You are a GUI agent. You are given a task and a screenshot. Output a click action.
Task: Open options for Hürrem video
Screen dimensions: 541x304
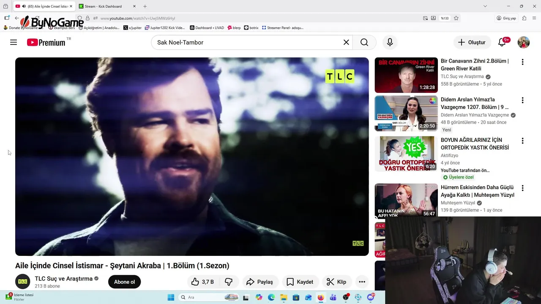pyautogui.click(x=522, y=188)
